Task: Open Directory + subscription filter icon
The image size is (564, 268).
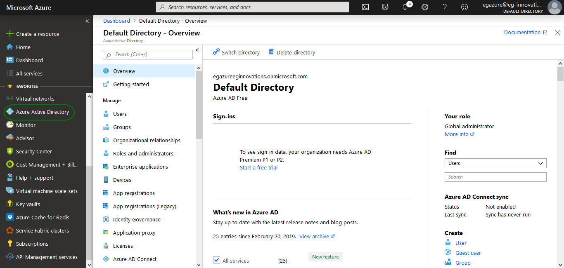Action: click(385, 7)
